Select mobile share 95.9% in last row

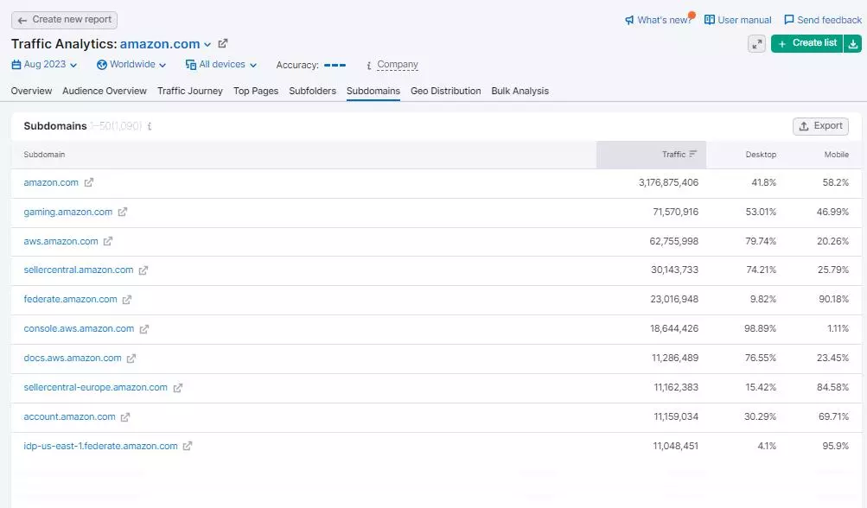836,446
